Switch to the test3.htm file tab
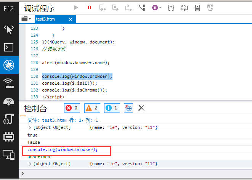 45,19
